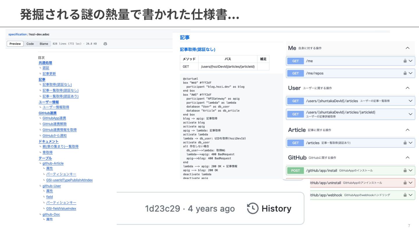Expand POST /gitHub/app/install chevron
Screen dimensions: 419x235
411,171
